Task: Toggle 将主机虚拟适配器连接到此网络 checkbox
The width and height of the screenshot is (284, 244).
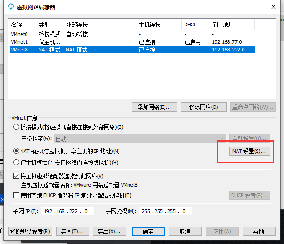Action: tap(16, 176)
